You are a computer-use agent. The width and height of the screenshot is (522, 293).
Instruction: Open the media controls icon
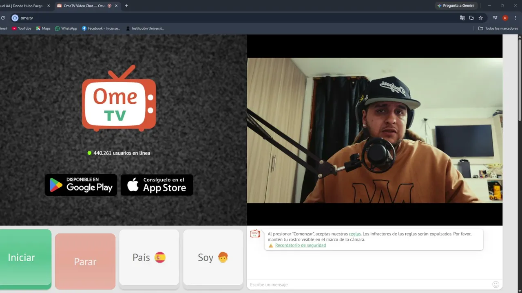(495, 18)
